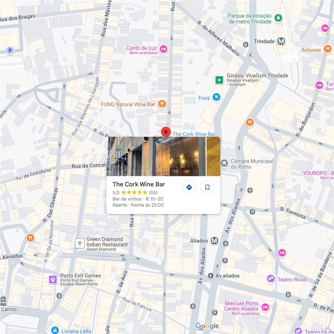Click the 'Froiz' supermarket label

tap(204, 98)
